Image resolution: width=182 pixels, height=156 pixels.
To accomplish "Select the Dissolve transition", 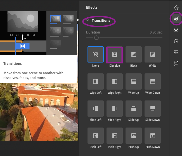I will coord(114,55).
